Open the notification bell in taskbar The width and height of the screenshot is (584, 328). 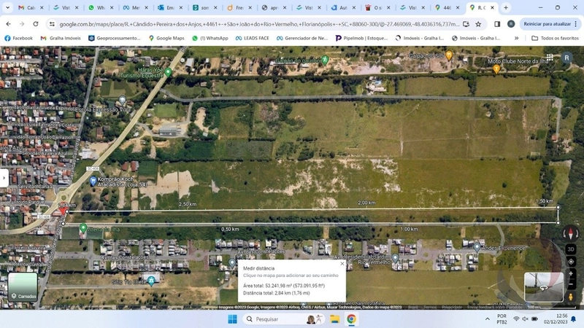(574, 319)
